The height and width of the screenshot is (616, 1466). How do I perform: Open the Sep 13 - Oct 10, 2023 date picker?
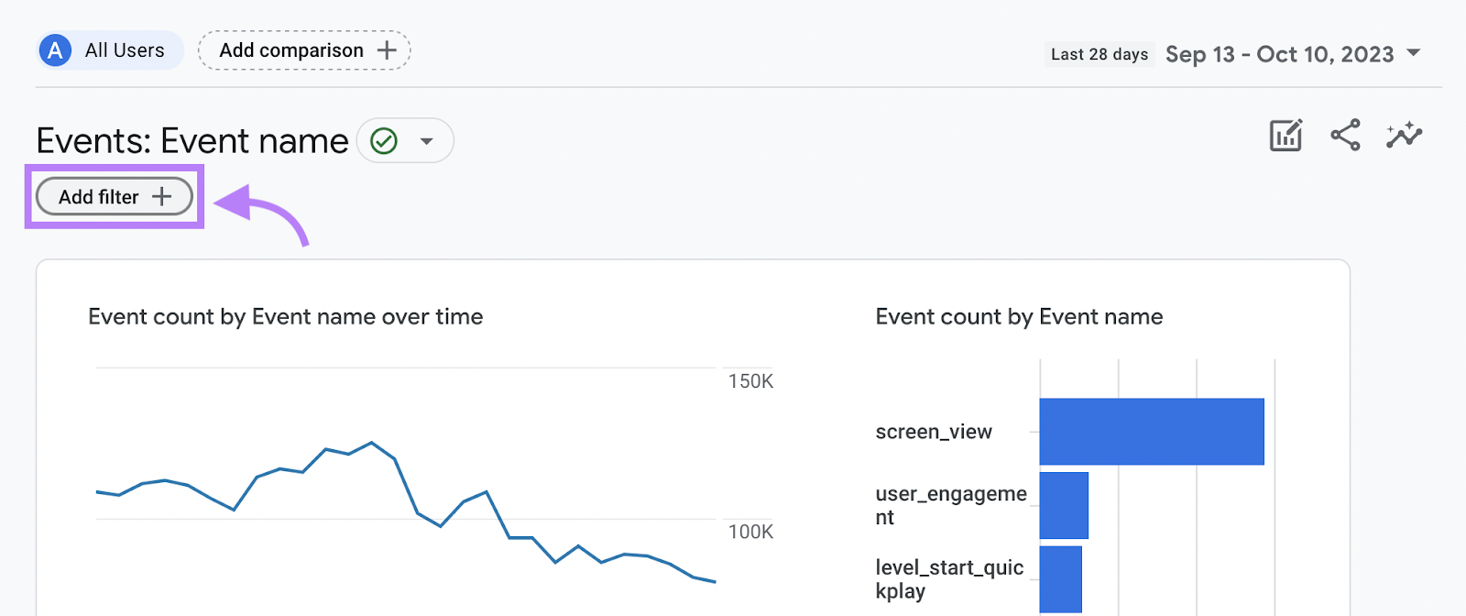(x=1279, y=54)
